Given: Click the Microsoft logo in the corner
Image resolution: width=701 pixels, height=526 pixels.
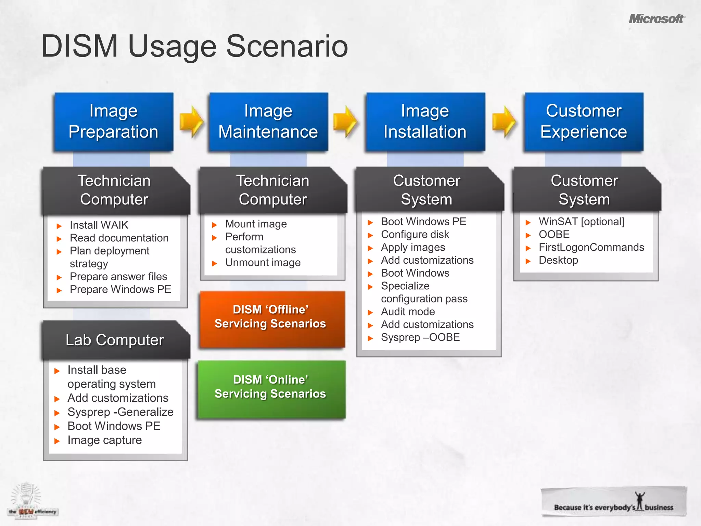Looking at the screenshot, I should (x=657, y=19).
